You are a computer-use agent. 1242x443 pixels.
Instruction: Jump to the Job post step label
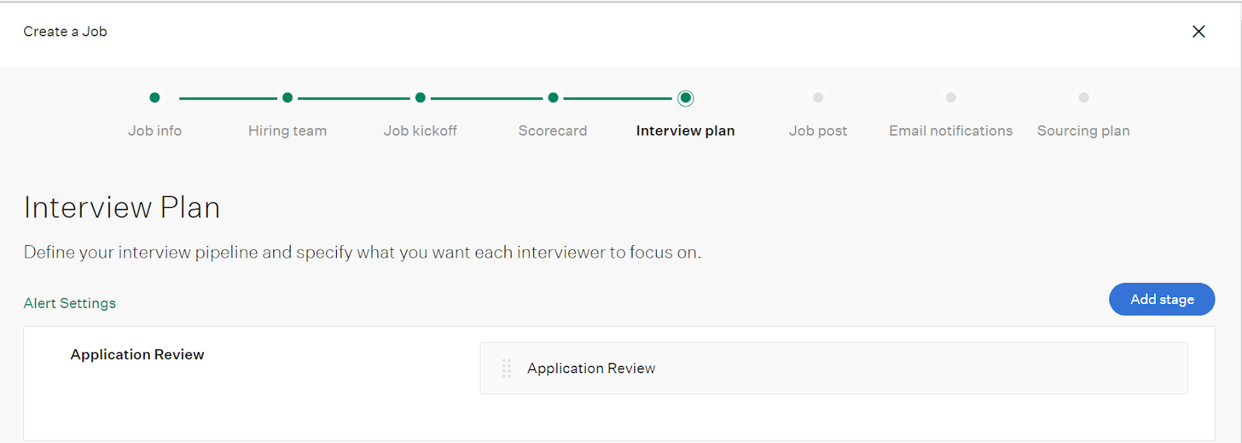point(818,131)
